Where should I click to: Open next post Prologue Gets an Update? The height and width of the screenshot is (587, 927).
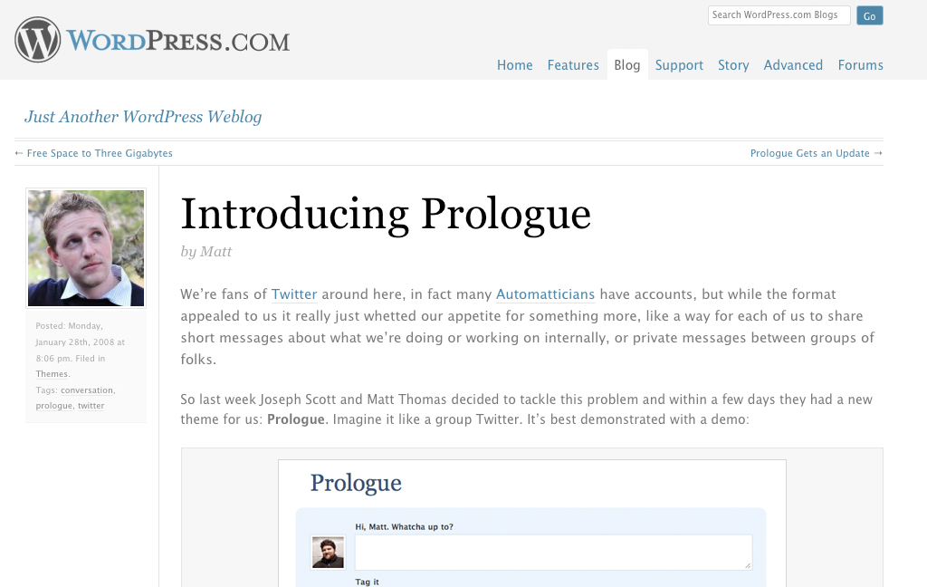pos(810,153)
